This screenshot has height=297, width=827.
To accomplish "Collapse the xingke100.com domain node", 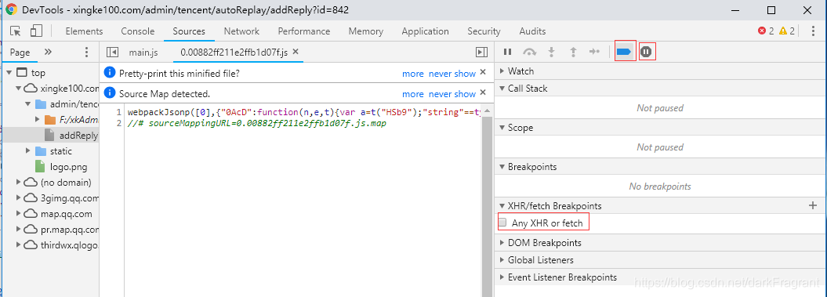I will coord(19,89).
